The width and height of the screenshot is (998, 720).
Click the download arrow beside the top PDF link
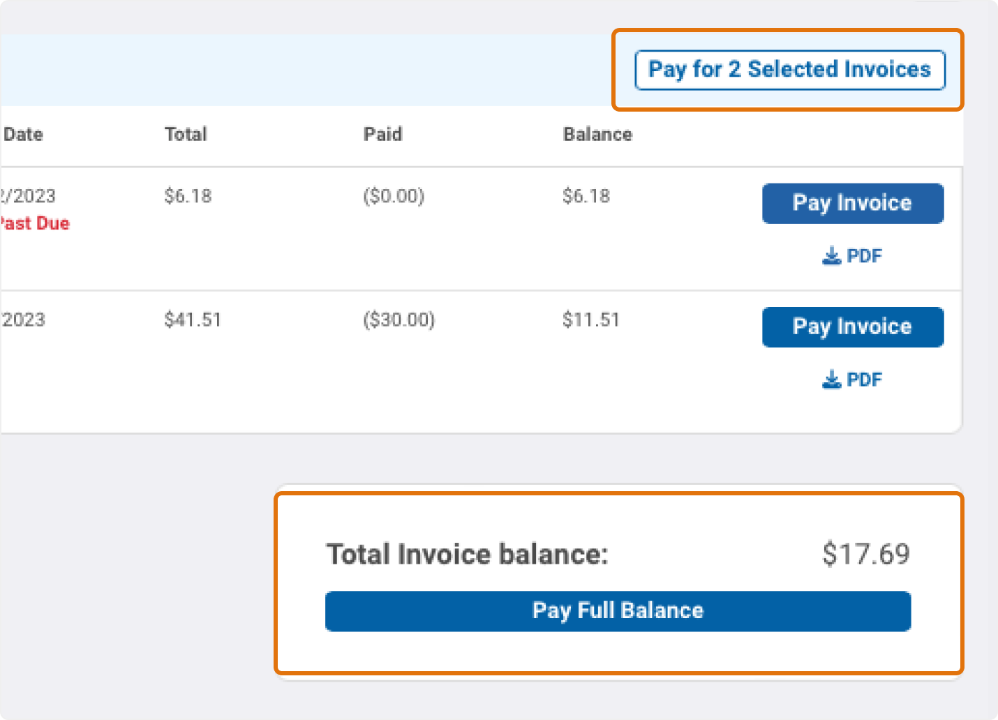831,256
